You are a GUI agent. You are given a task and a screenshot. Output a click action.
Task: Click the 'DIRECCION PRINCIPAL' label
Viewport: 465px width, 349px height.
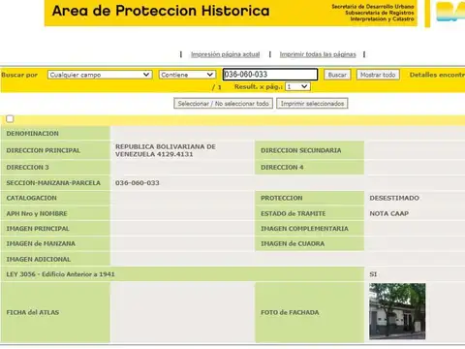[44, 150]
